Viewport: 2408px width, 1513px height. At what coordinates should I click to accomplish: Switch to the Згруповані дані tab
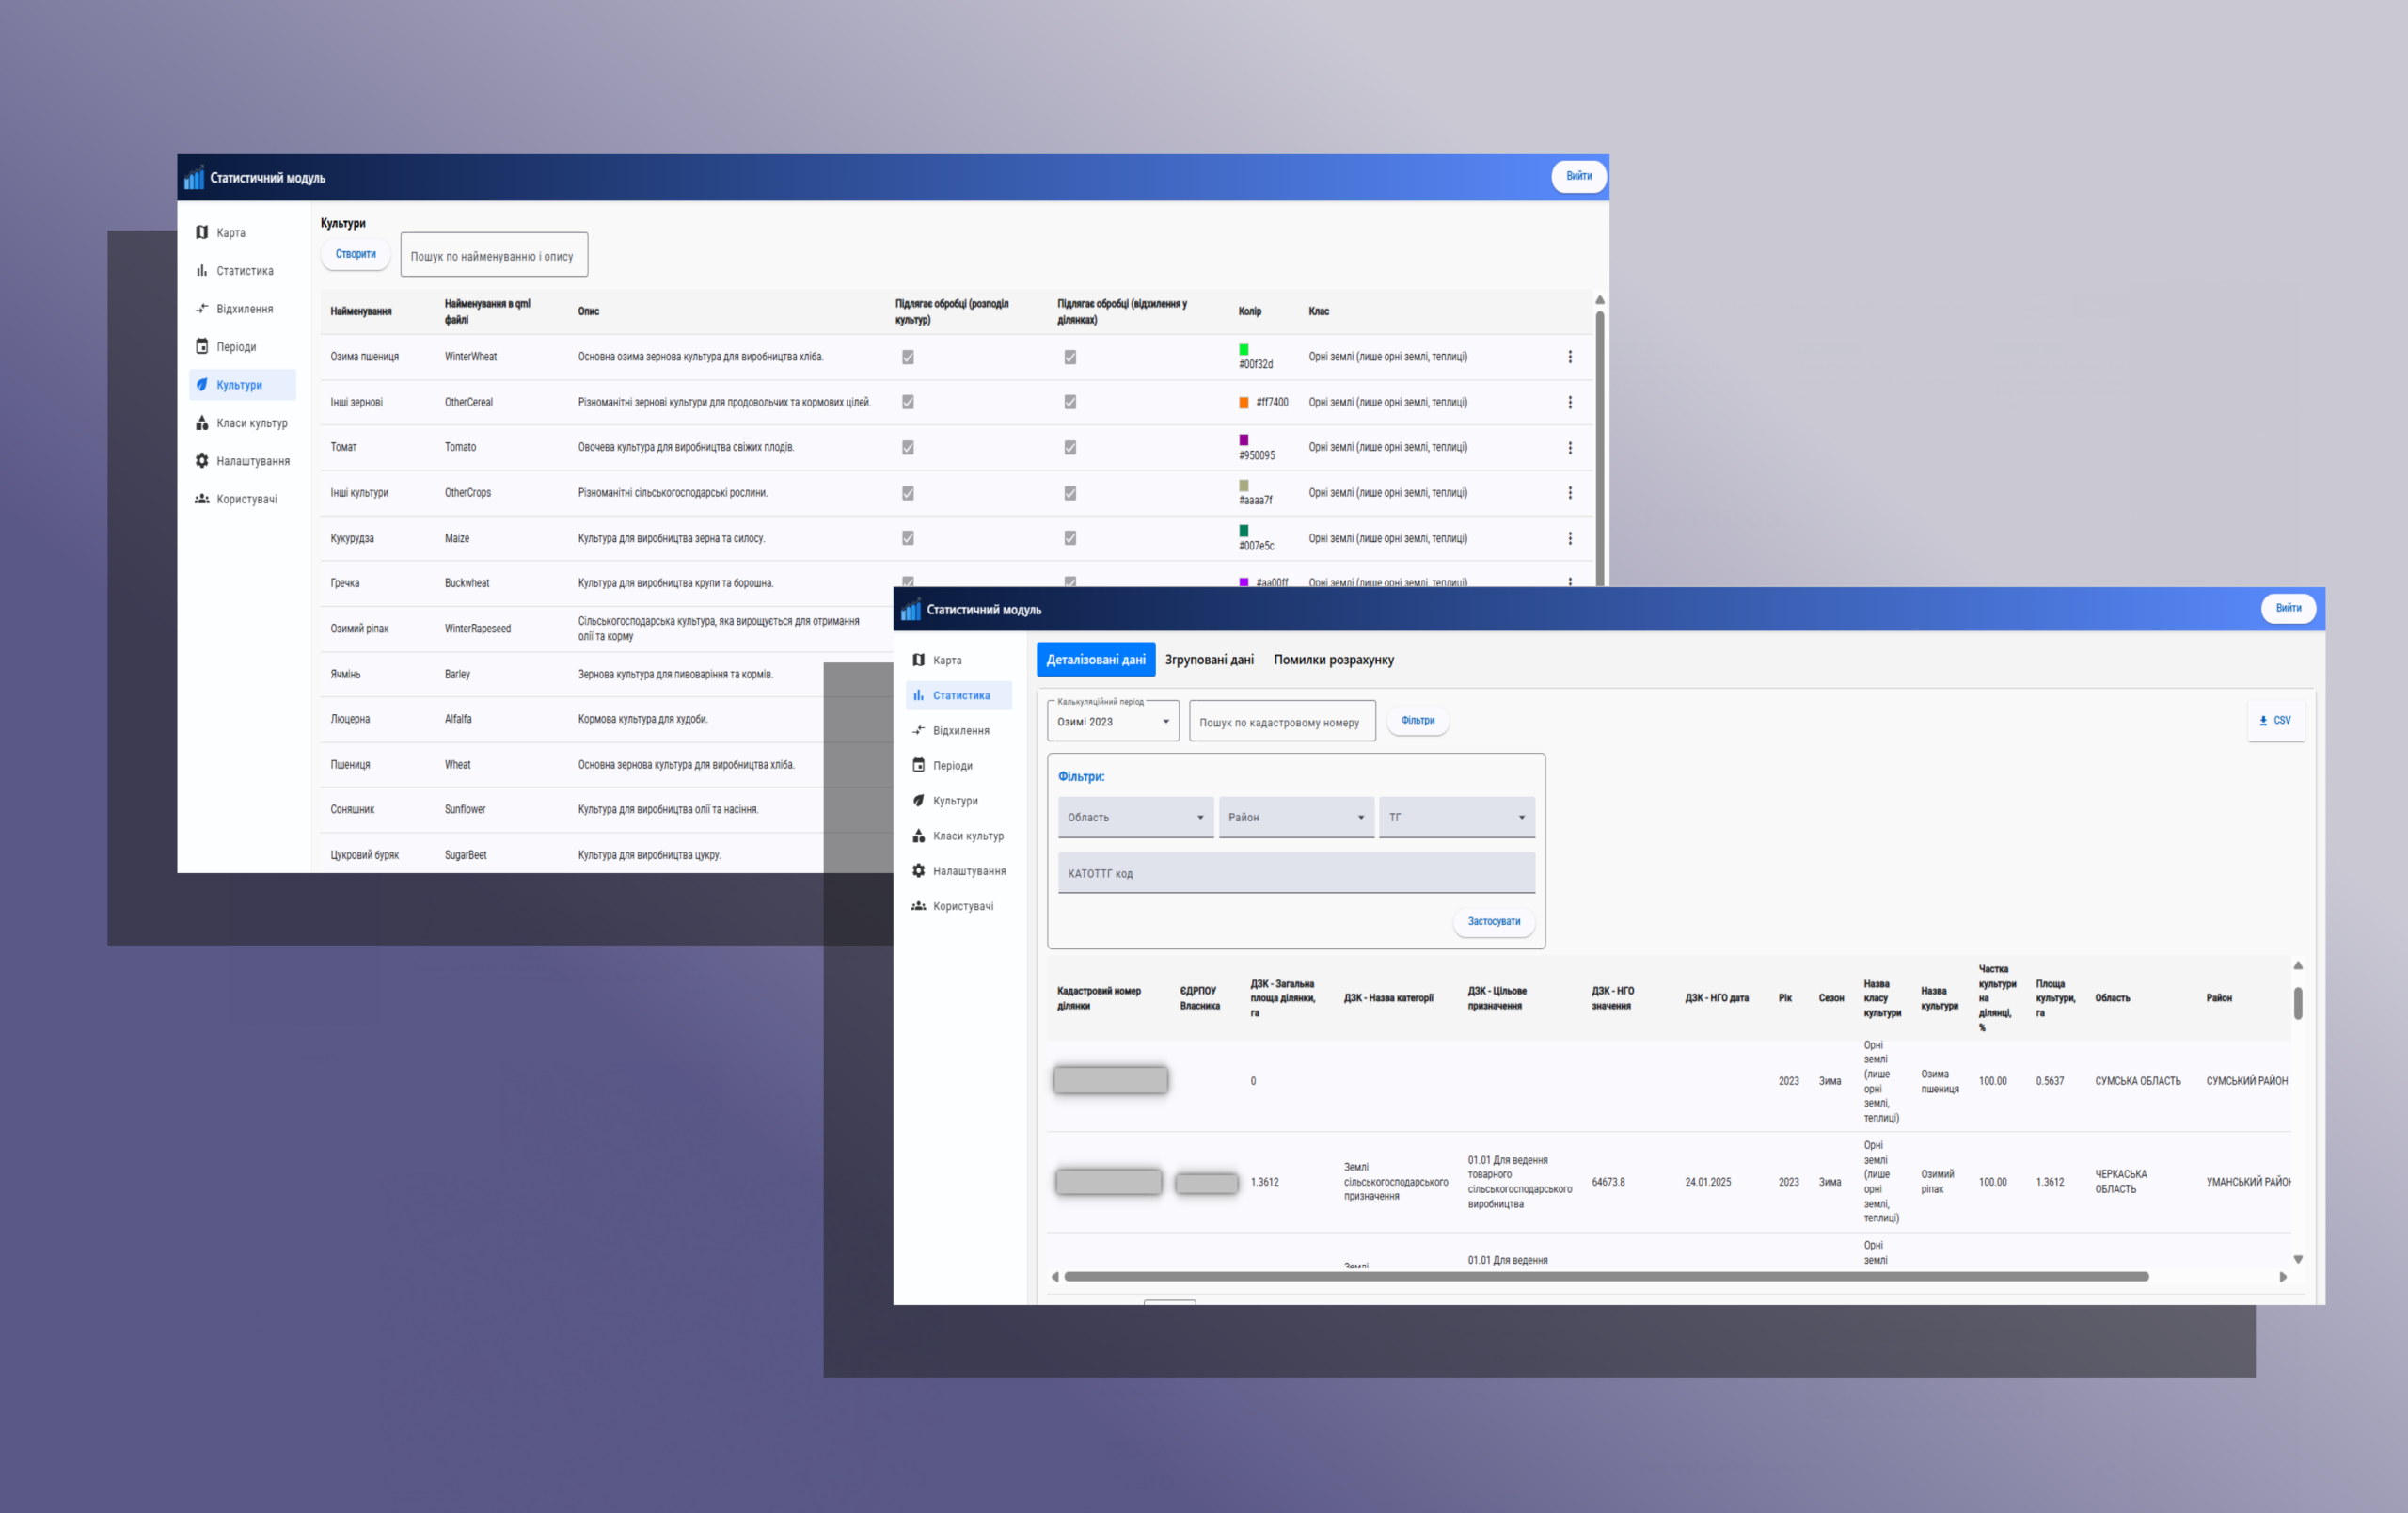tap(1208, 660)
